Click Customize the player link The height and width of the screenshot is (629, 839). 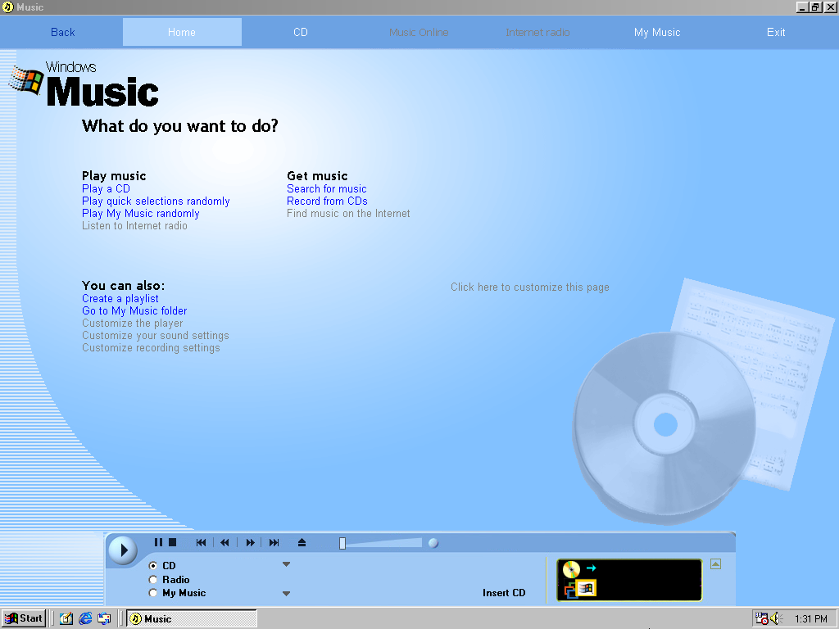pyautogui.click(x=133, y=323)
